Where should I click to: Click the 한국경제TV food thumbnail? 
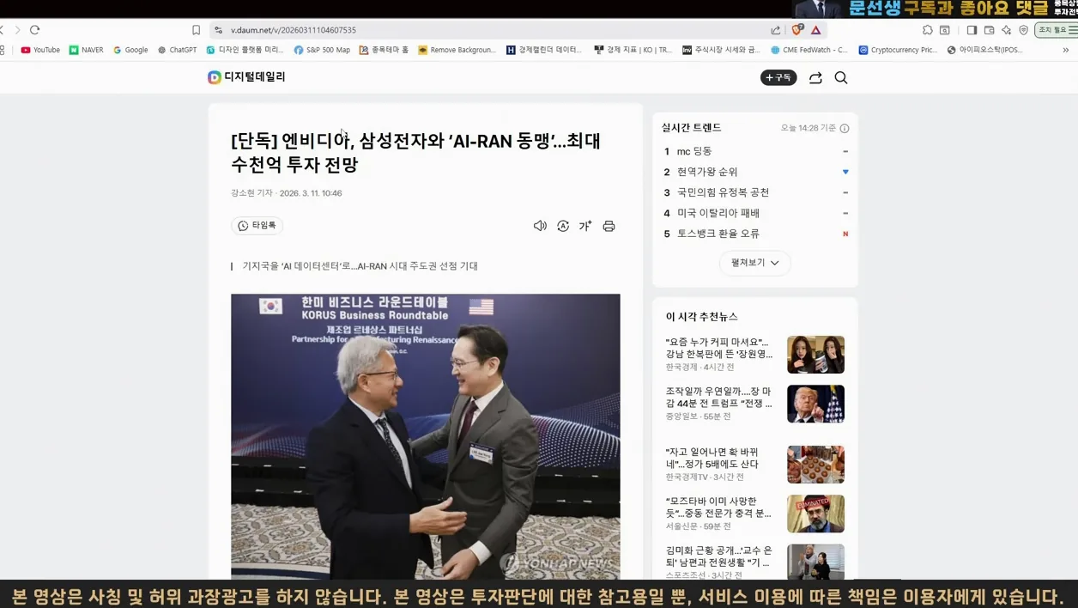pyautogui.click(x=815, y=465)
